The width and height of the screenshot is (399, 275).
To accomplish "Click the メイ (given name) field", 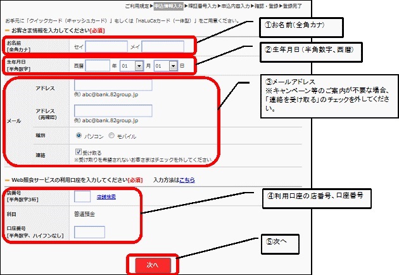I will (x=162, y=46).
